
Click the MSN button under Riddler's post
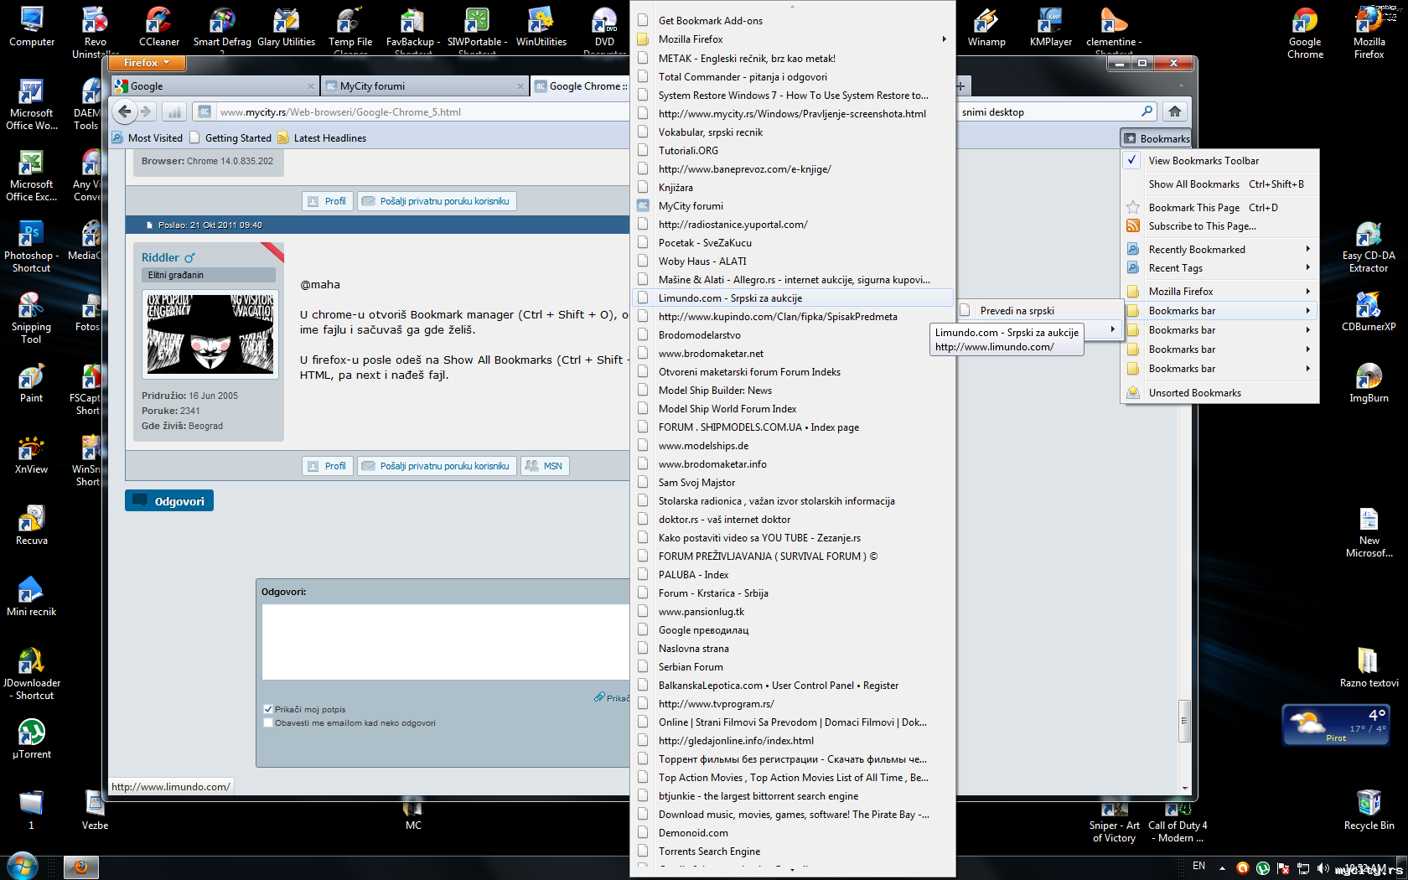click(x=545, y=466)
